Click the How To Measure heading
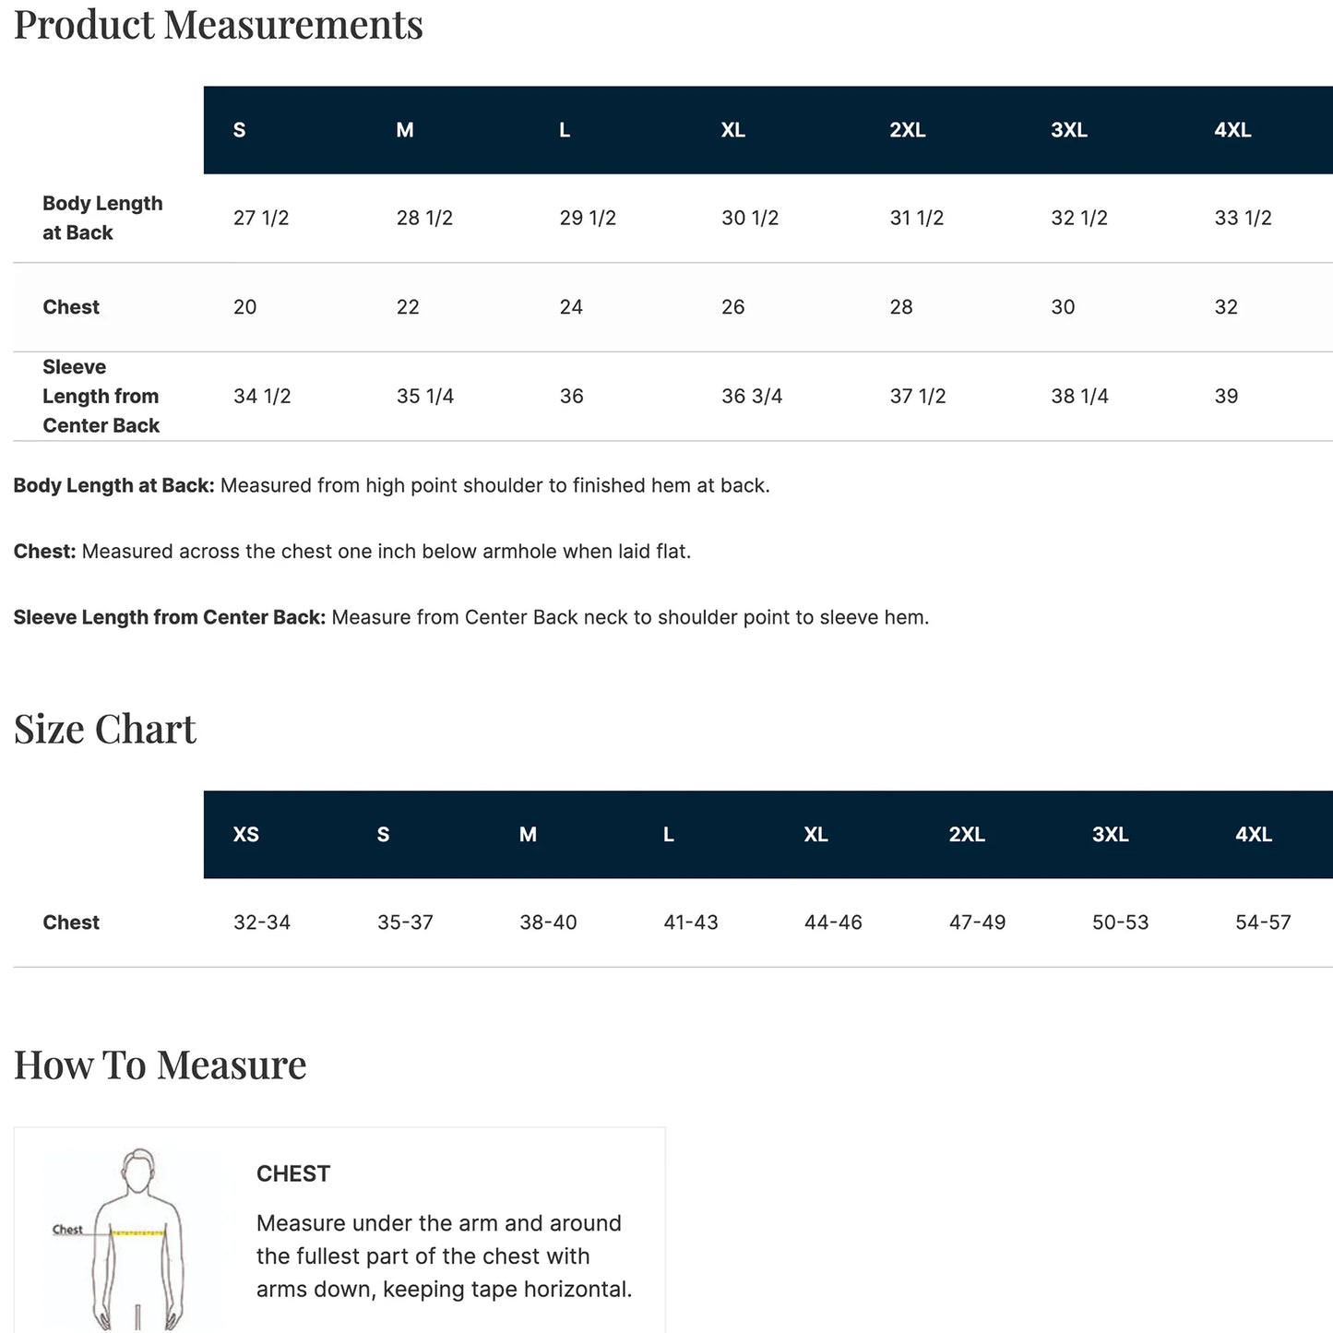This screenshot has width=1333, height=1333. point(161,1065)
